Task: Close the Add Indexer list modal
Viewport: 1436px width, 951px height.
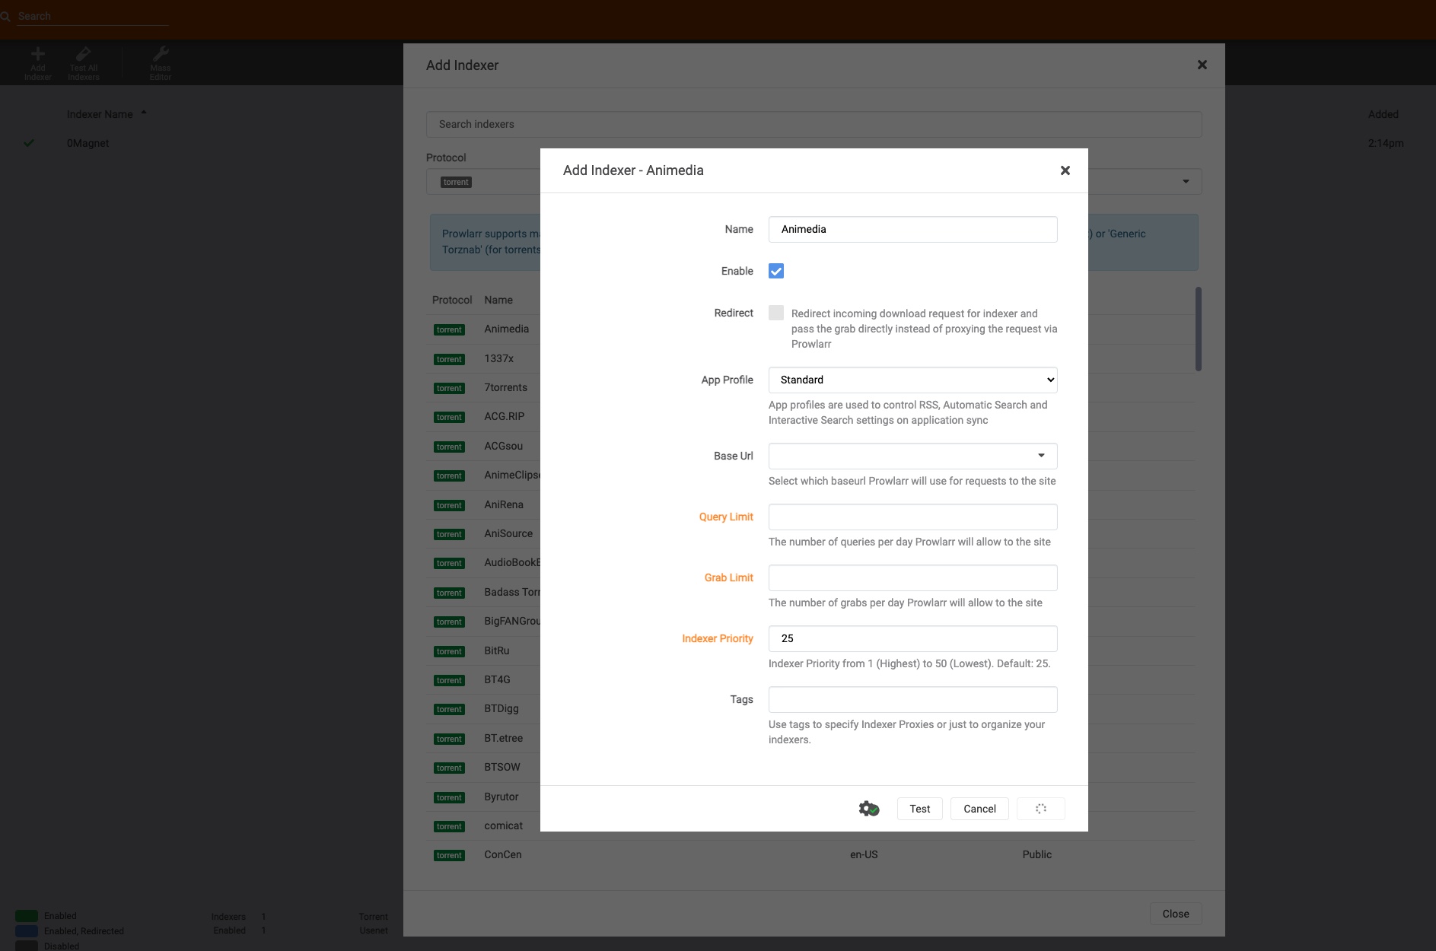Action: (1202, 65)
